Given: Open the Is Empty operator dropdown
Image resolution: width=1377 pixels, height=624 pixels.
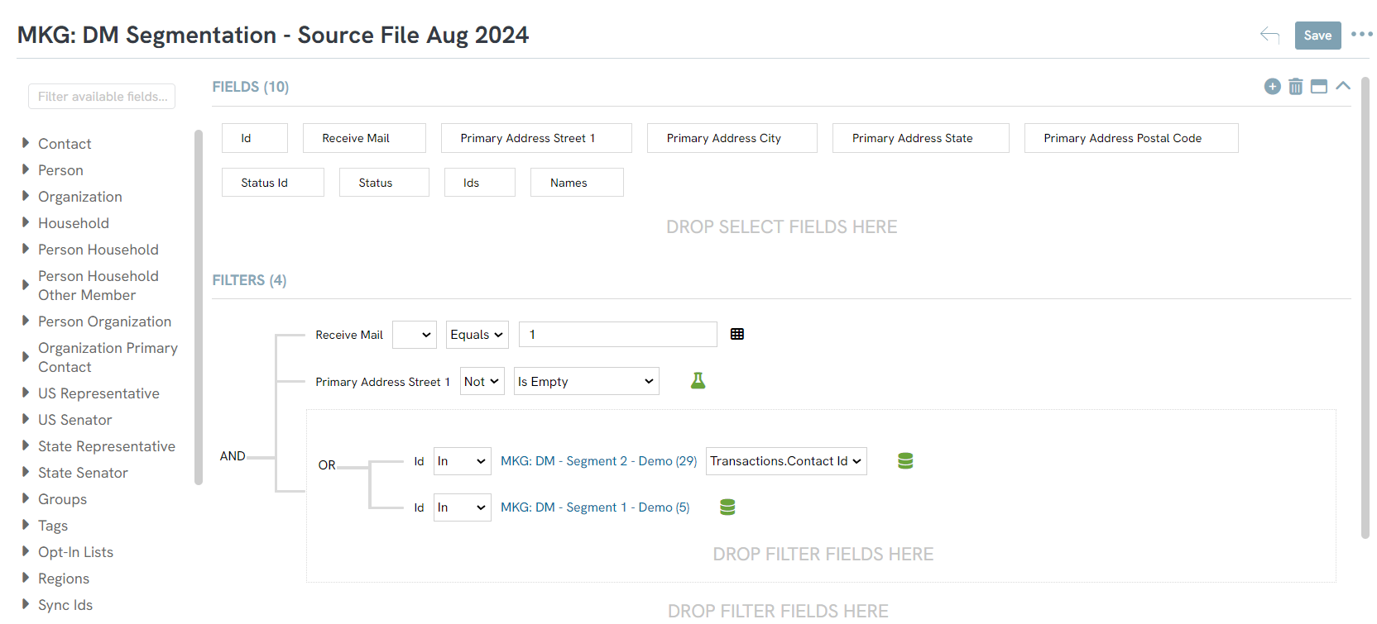Looking at the screenshot, I should click(587, 381).
